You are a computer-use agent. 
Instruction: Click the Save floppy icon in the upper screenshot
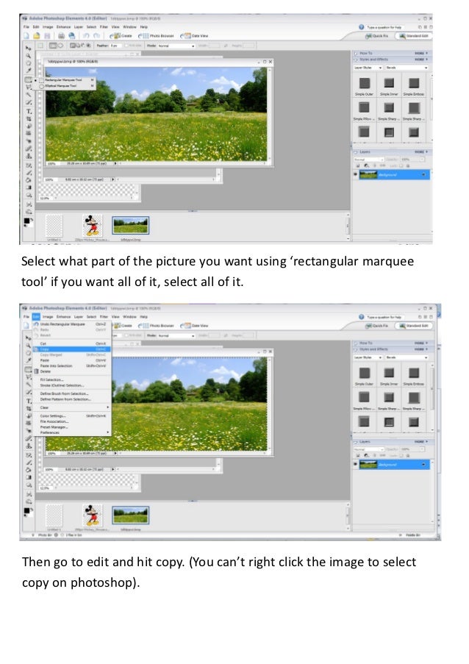(47, 36)
